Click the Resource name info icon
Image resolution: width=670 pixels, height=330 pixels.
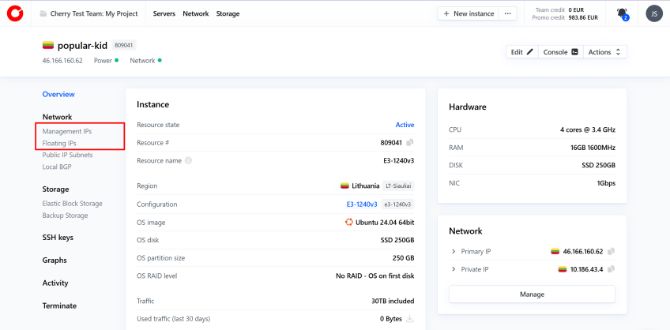pos(188,161)
